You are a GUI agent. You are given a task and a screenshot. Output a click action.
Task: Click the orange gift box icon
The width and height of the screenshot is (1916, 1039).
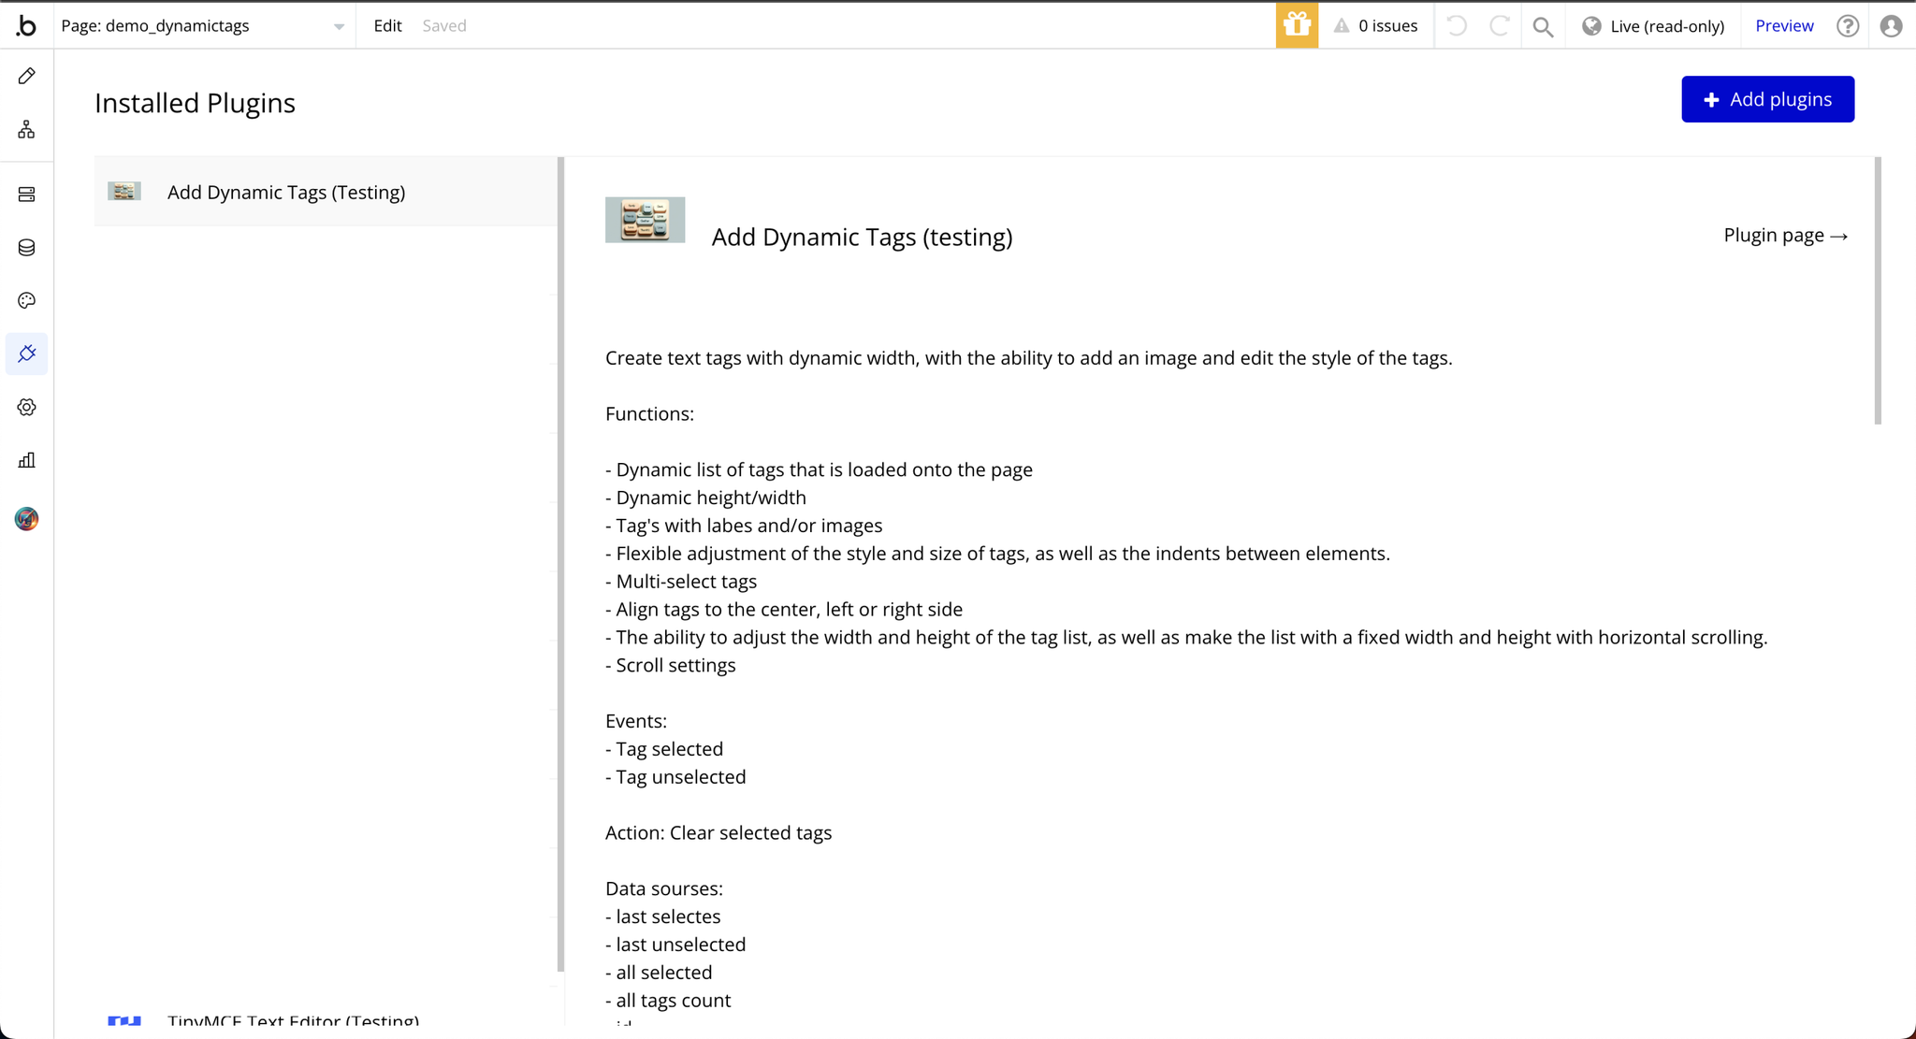(1297, 25)
